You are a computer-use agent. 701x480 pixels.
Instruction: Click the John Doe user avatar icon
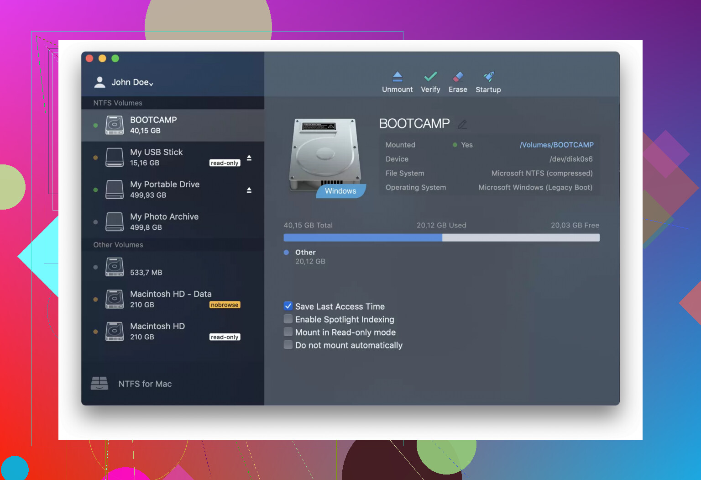(x=99, y=82)
